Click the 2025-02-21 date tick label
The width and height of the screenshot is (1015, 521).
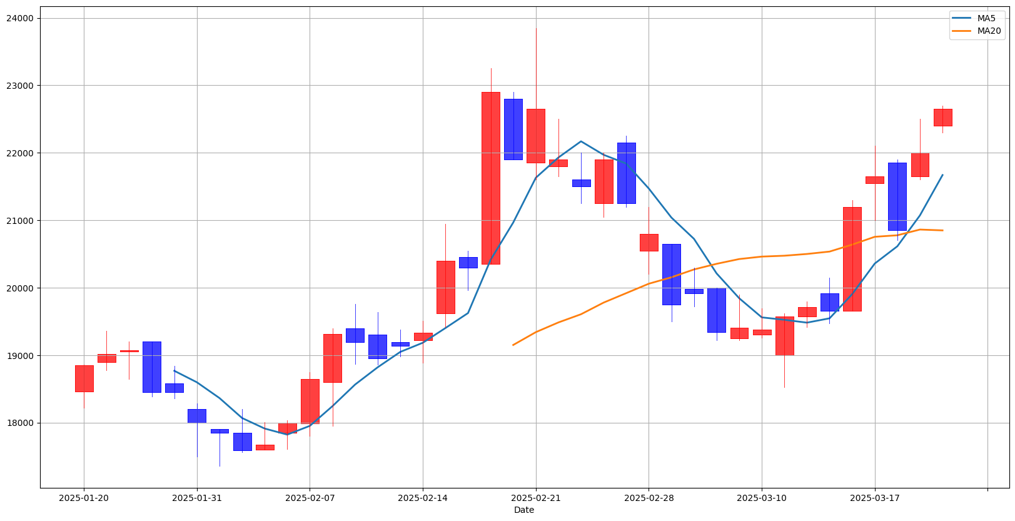(x=536, y=498)
